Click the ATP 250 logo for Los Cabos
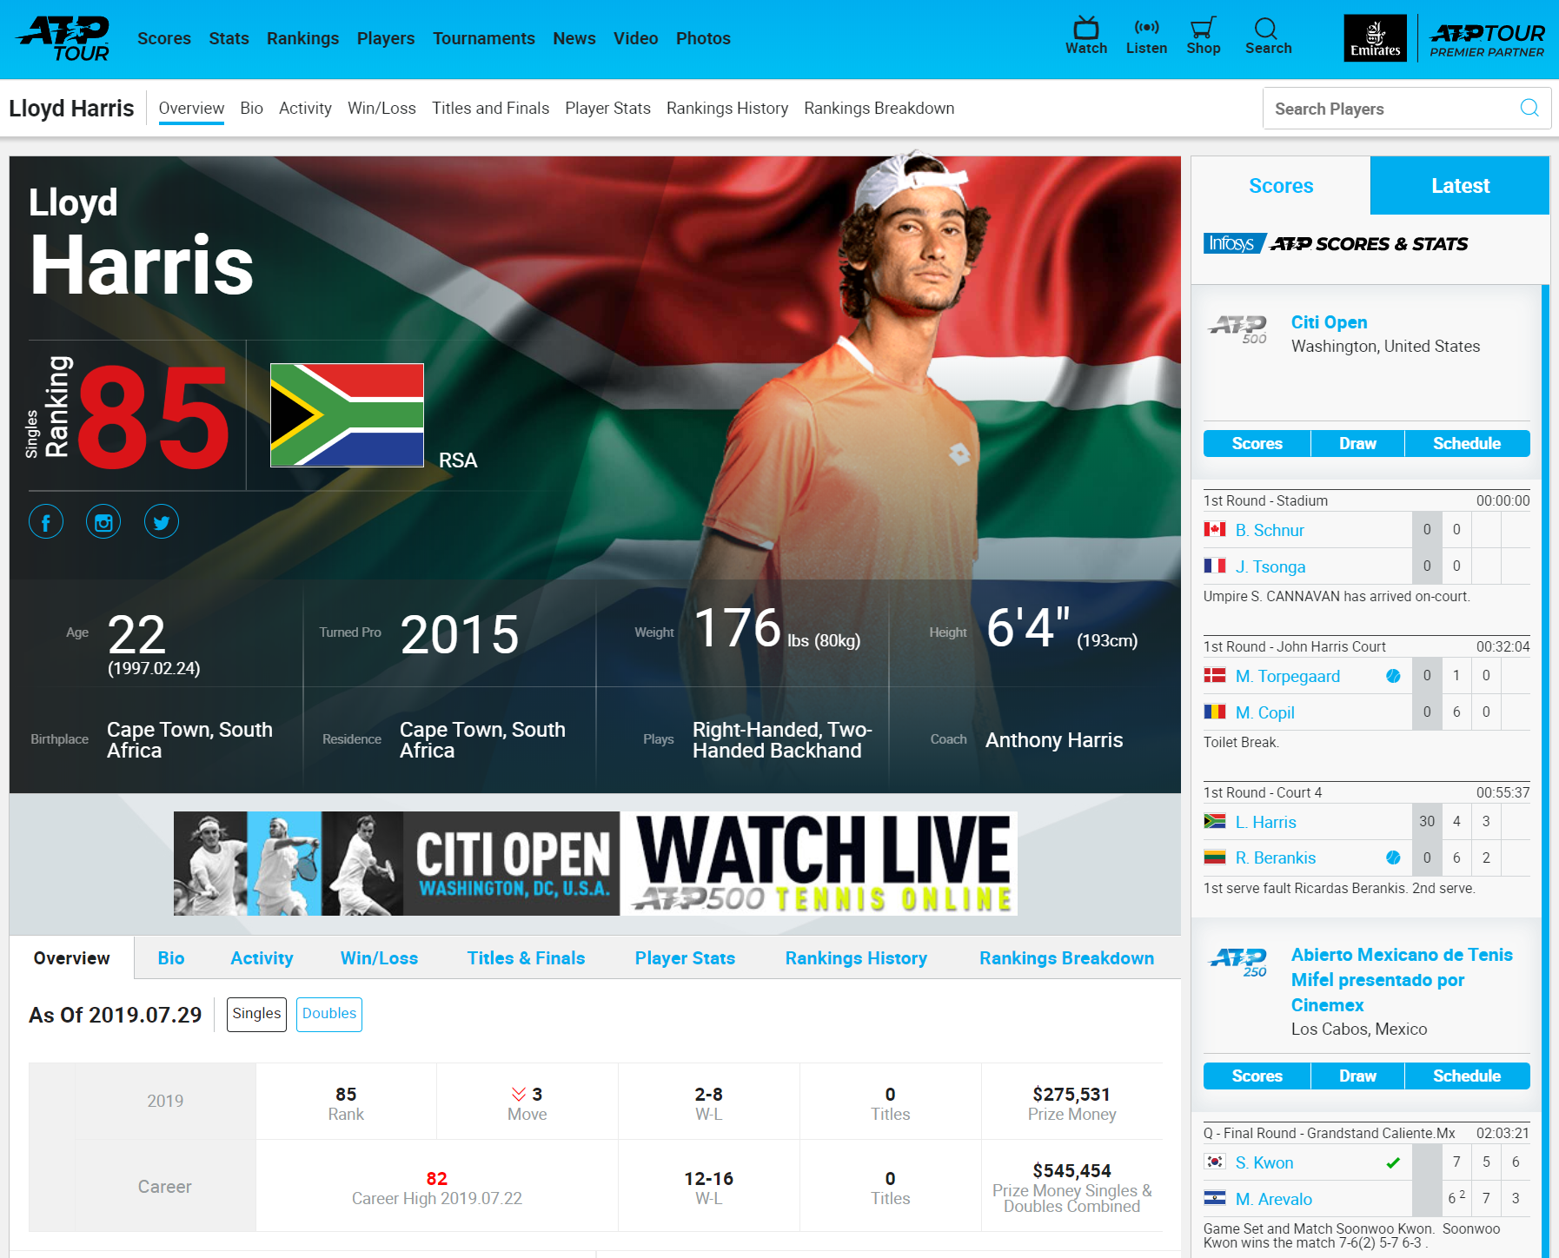This screenshot has height=1258, width=1559. coord(1238,962)
